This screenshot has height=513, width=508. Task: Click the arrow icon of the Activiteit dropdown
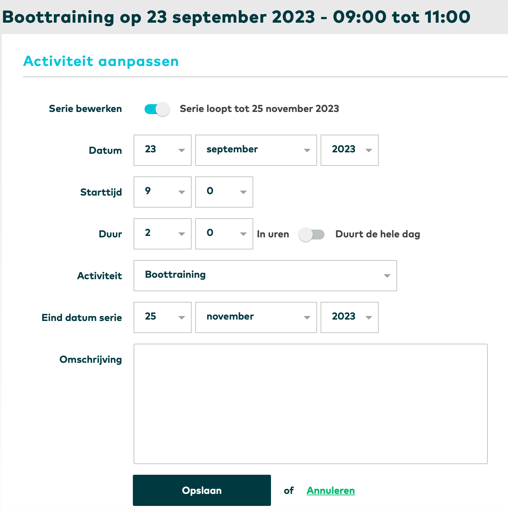coord(387,276)
